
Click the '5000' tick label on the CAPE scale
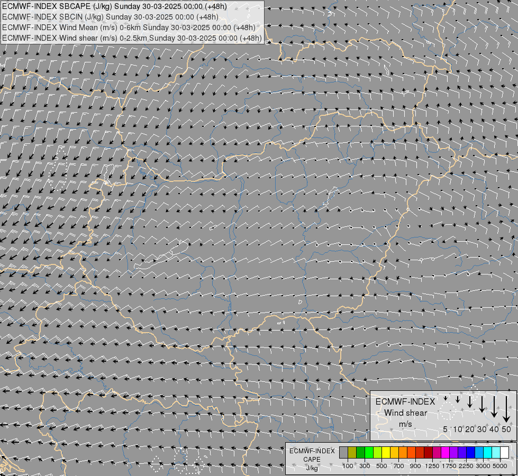click(500, 466)
